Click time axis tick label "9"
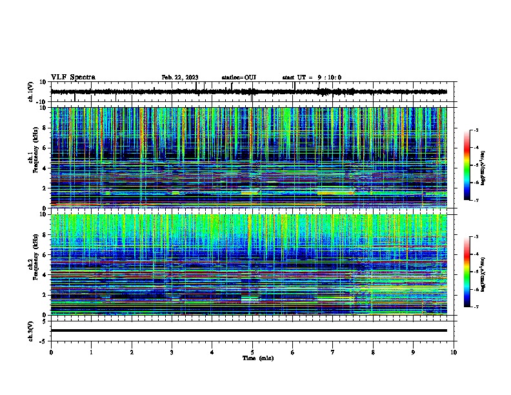This screenshot has width=511, height=395. 413,352
